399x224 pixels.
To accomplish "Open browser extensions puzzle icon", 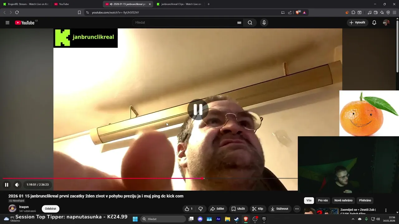I will tap(353, 12).
